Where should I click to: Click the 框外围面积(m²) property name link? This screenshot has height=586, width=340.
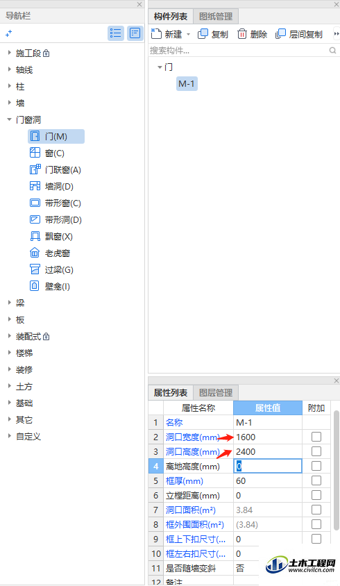(195, 524)
